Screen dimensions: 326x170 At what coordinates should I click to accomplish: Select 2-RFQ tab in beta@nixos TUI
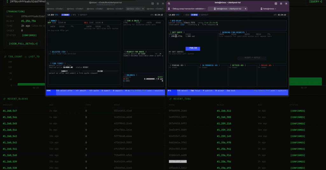195,15
